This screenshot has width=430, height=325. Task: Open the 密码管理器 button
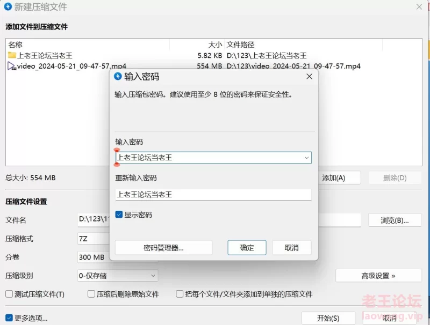click(x=163, y=248)
